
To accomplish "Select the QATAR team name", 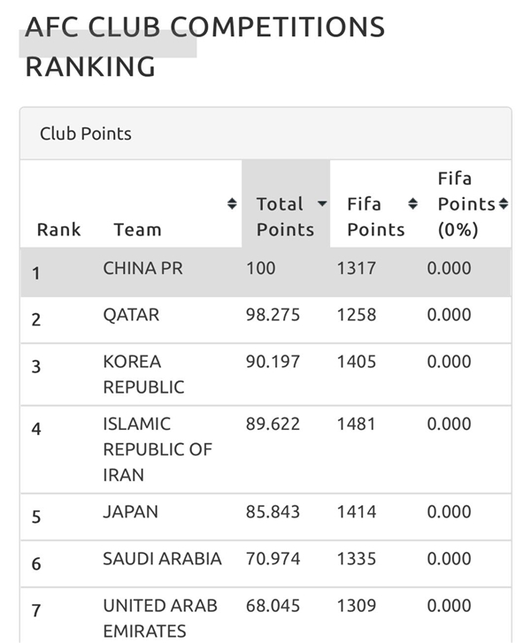I will click(x=131, y=315).
